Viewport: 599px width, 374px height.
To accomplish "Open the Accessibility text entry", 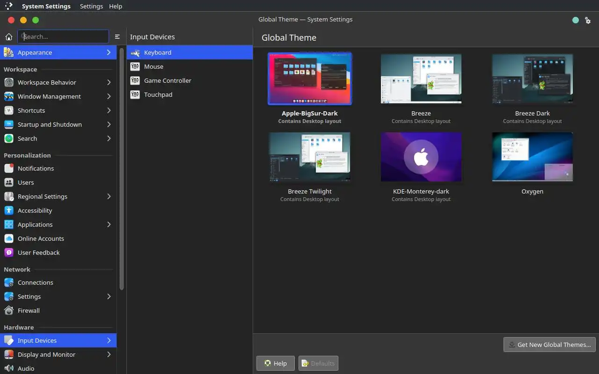I will (35, 210).
